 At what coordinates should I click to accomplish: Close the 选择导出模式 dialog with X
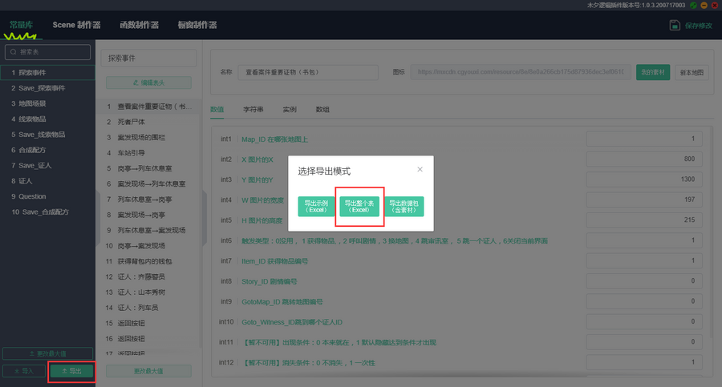pyautogui.click(x=420, y=170)
